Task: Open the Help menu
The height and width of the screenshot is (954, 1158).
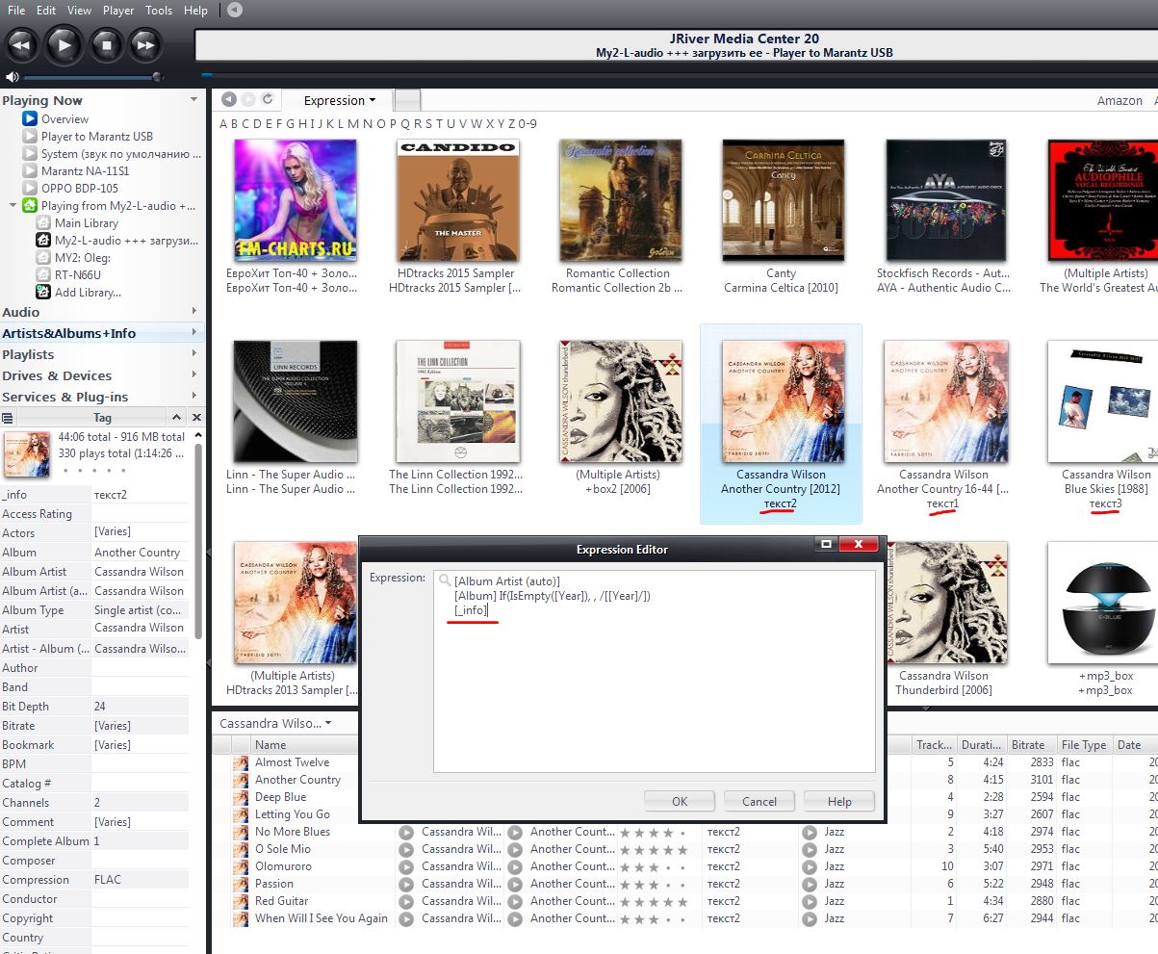Action: (195, 11)
